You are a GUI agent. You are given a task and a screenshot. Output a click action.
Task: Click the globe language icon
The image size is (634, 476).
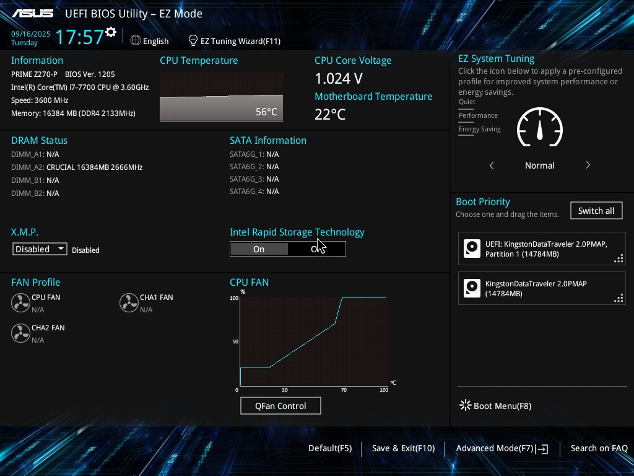pyautogui.click(x=136, y=40)
